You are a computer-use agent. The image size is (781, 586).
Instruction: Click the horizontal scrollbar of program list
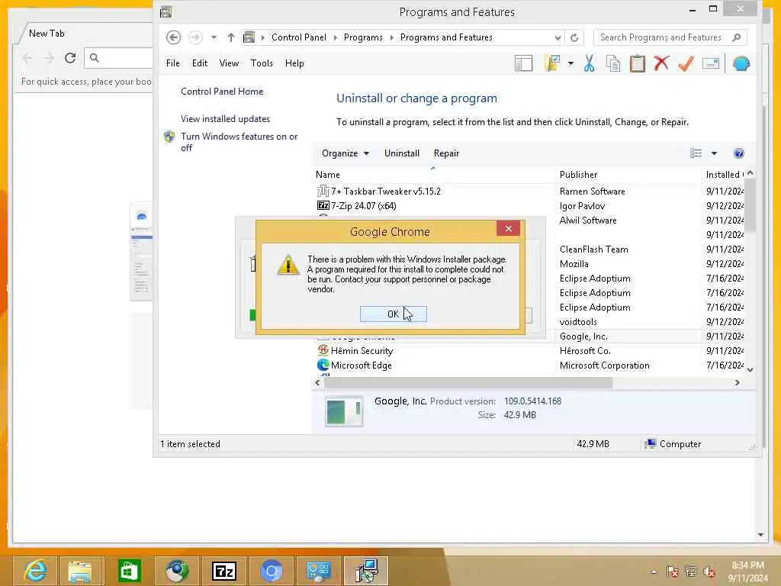[x=468, y=383]
